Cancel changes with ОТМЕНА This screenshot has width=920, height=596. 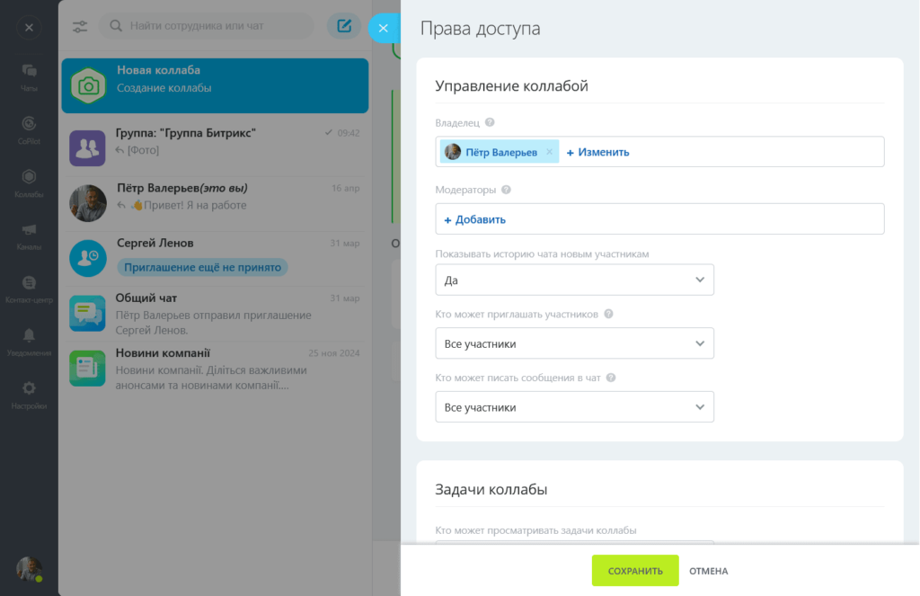tap(708, 570)
